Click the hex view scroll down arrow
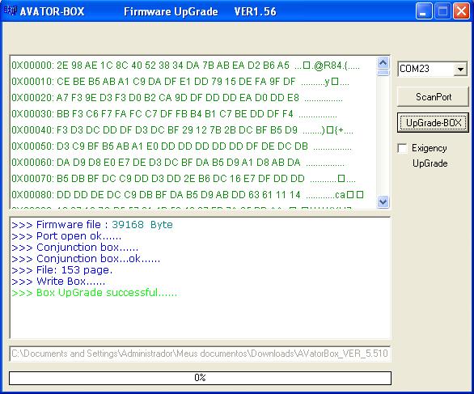Image resolution: width=474 pixels, height=394 pixels. coord(383,201)
